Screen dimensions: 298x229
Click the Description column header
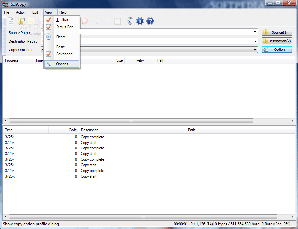[x=132, y=130]
